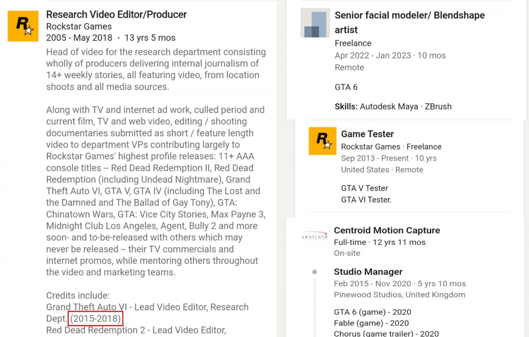Click the 'Fable (game) - 2020' line

[x=371, y=323]
